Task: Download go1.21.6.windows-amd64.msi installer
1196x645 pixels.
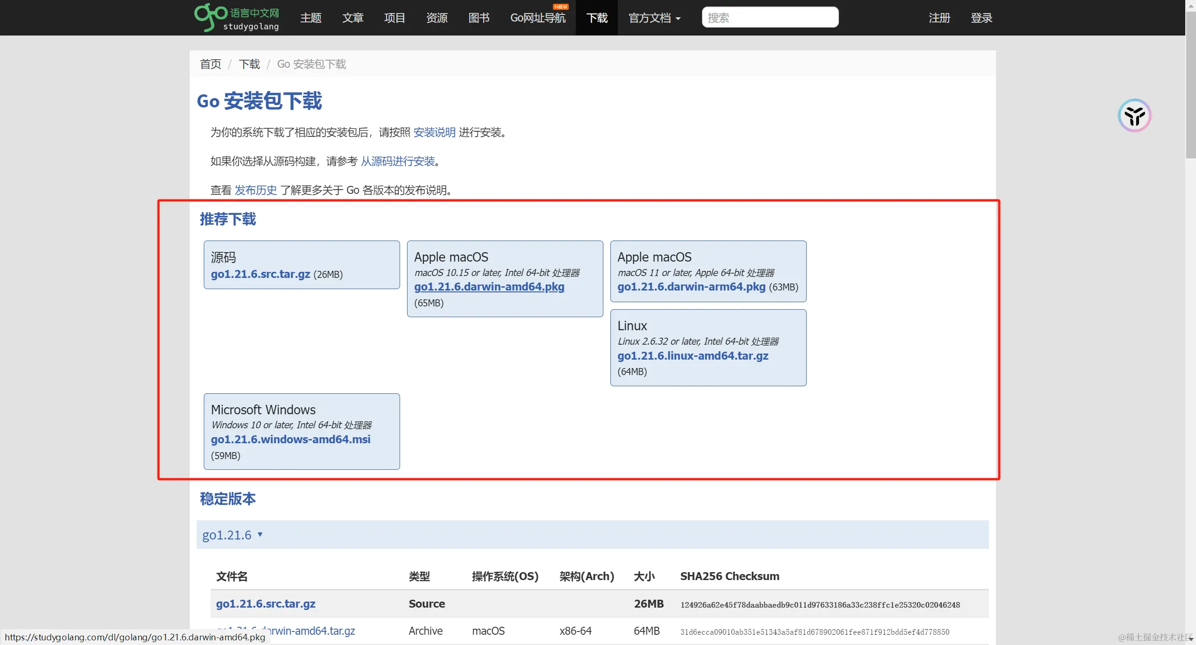Action: click(x=290, y=439)
